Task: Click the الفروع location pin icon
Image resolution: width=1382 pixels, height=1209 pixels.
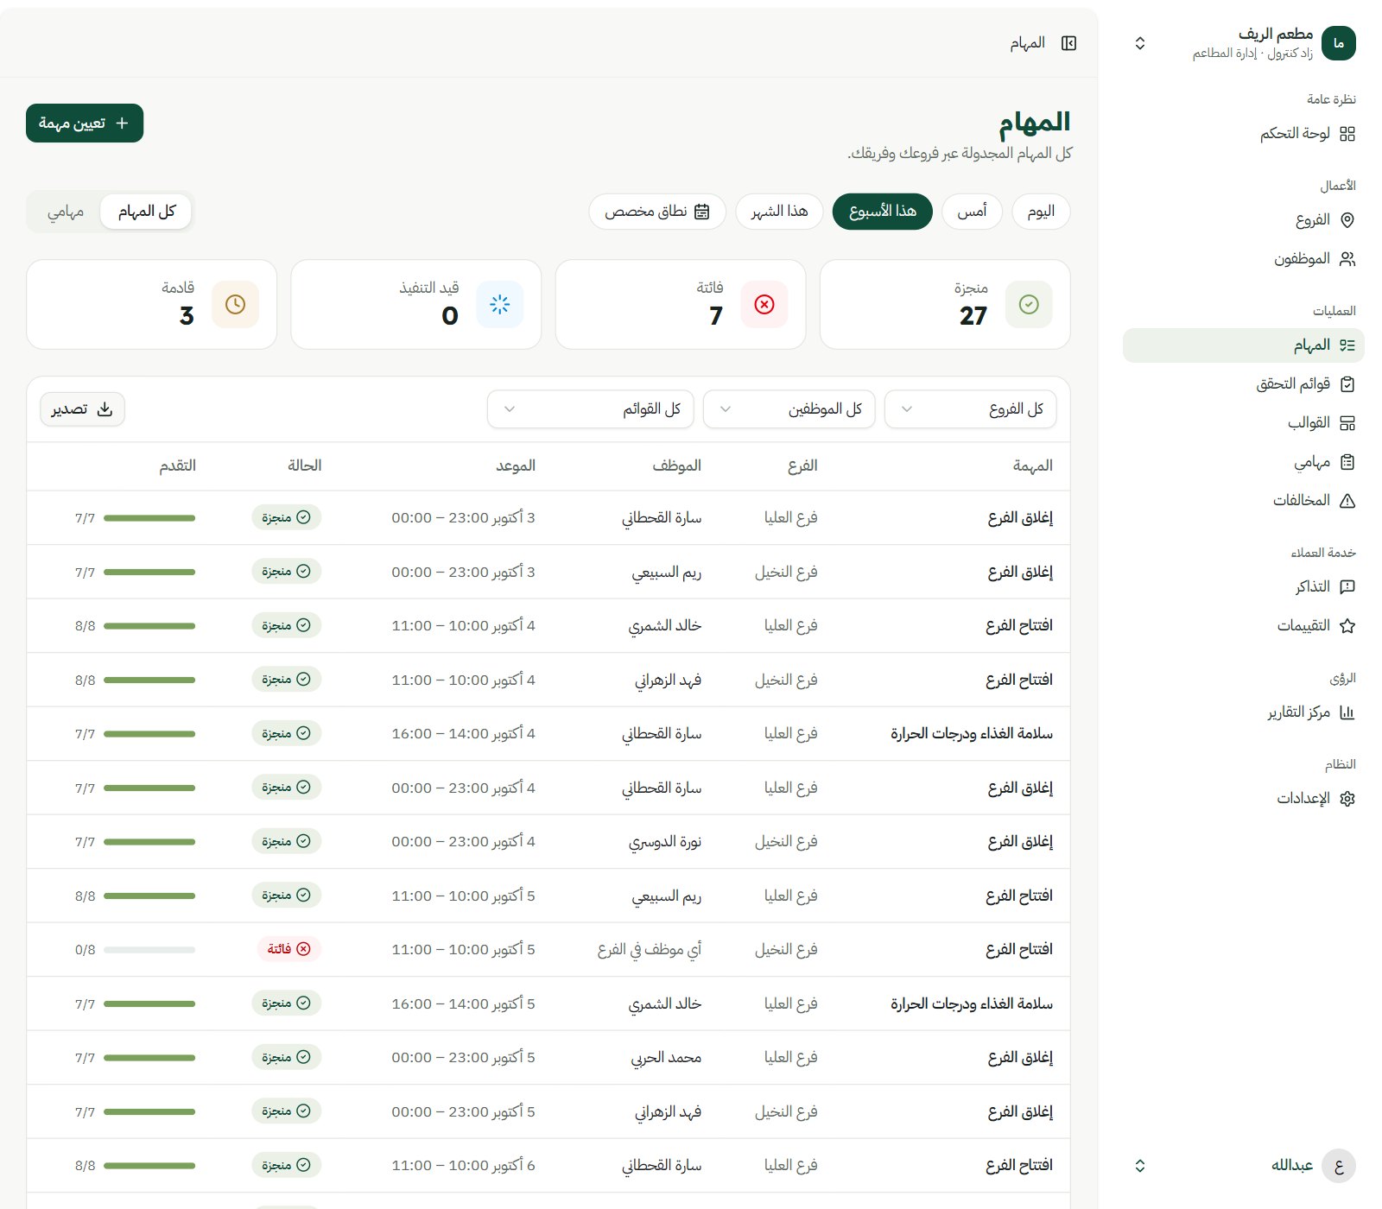Action: 1347,220
